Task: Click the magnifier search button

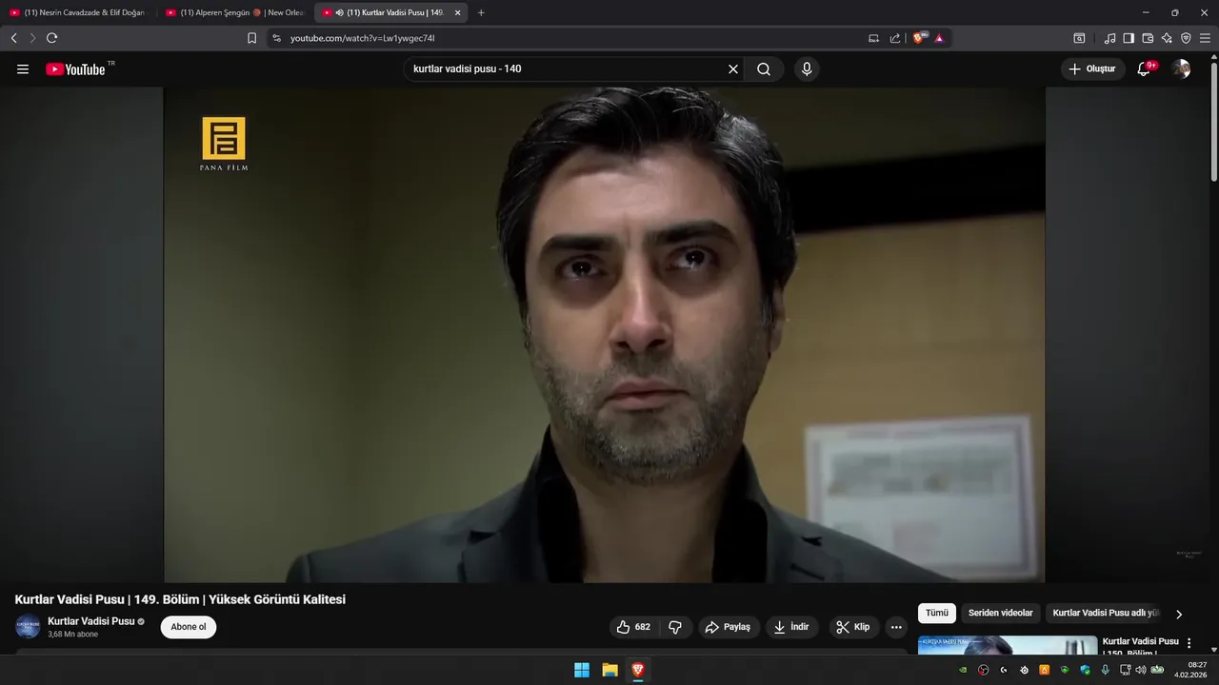Action: coord(764,68)
